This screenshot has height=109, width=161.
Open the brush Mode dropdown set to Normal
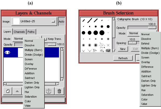pos(133,33)
